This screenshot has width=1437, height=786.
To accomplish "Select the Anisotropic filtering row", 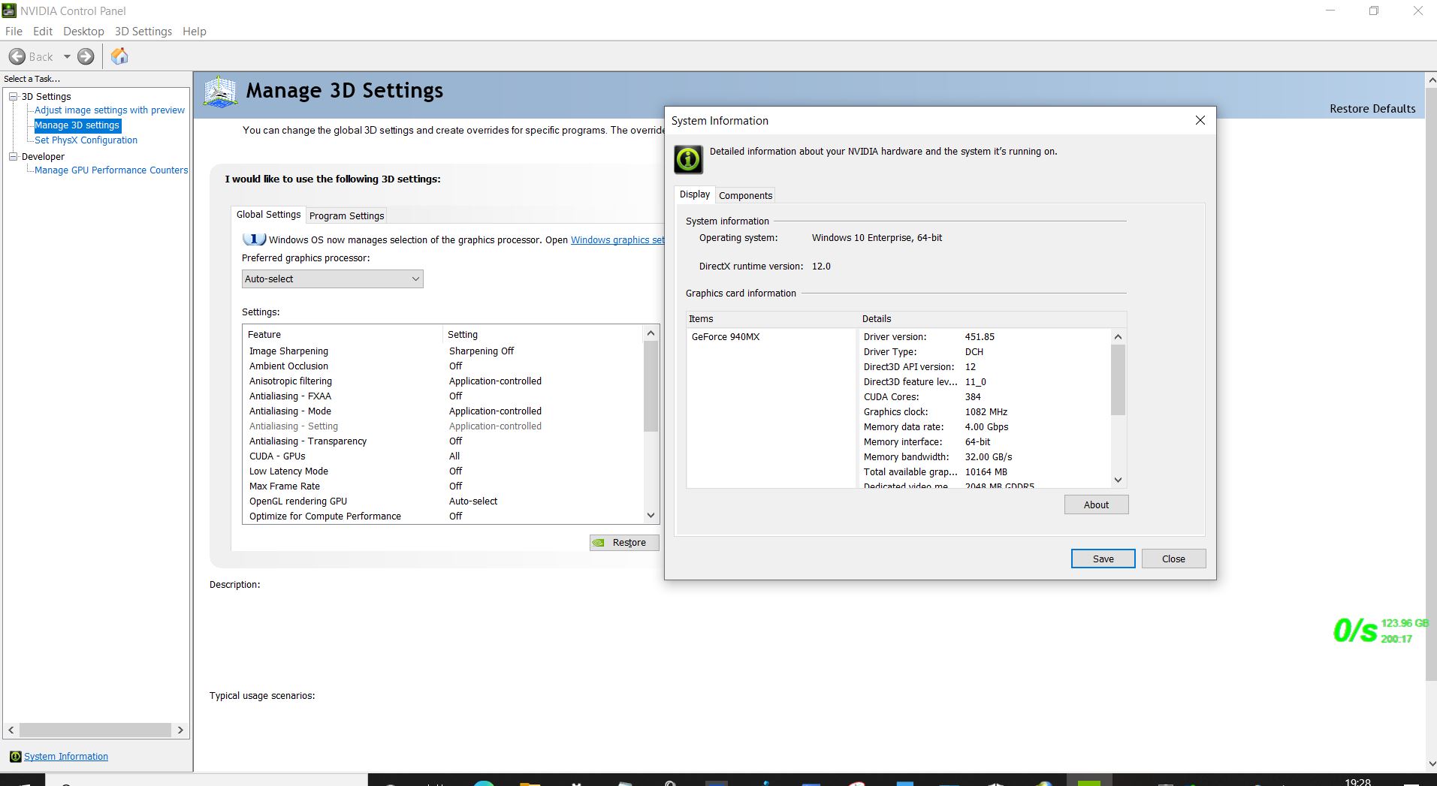I will coord(443,381).
